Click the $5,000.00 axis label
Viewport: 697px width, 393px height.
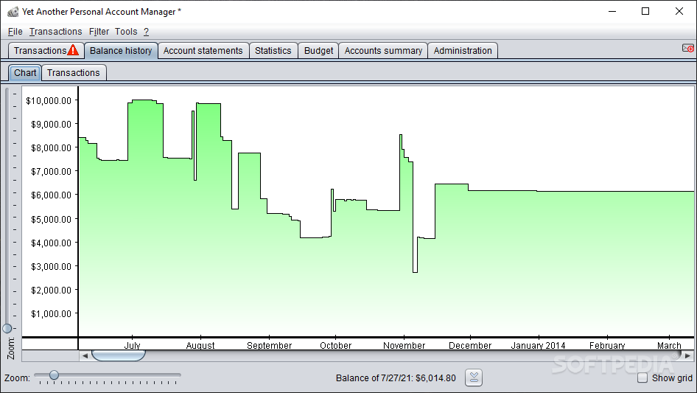51,219
